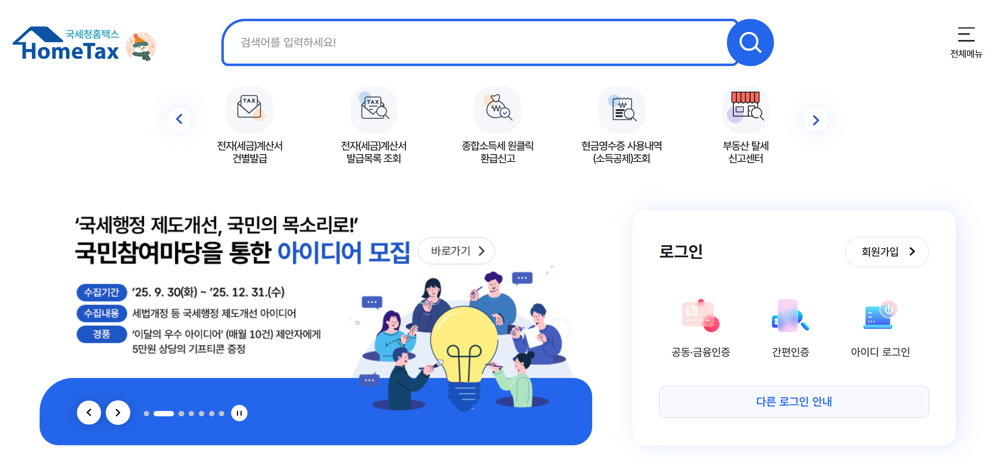Show previous quick-menu shortcuts with left chevron
The image size is (992, 464).
[179, 119]
